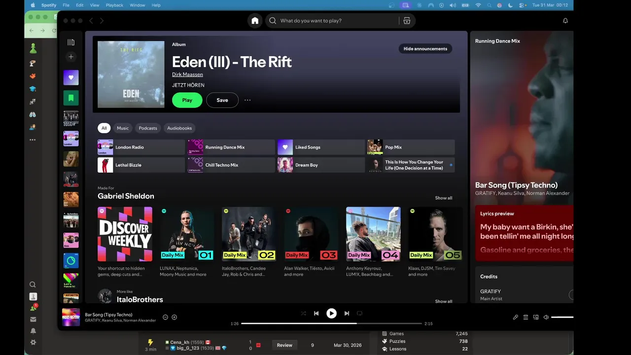Open the ItaloBrothers heading
This screenshot has width=631, height=355.
point(140,299)
